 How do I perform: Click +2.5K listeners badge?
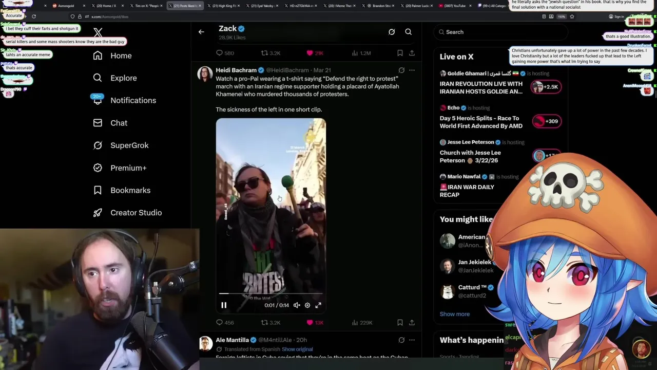(x=546, y=87)
